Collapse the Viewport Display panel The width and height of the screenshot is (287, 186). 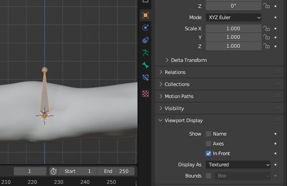point(183,120)
